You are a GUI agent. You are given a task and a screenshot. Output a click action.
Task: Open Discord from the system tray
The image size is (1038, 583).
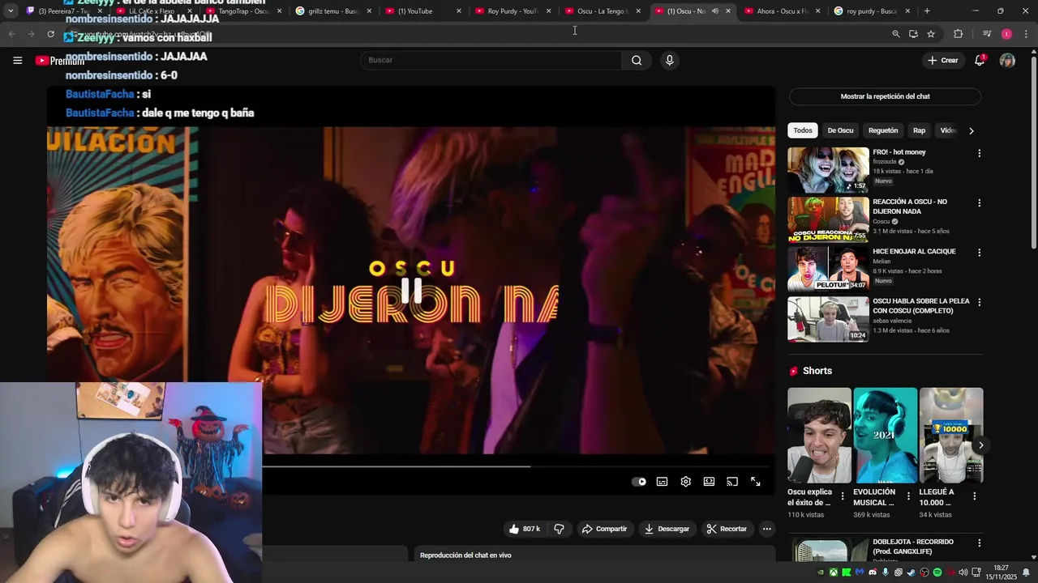point(873,572)
